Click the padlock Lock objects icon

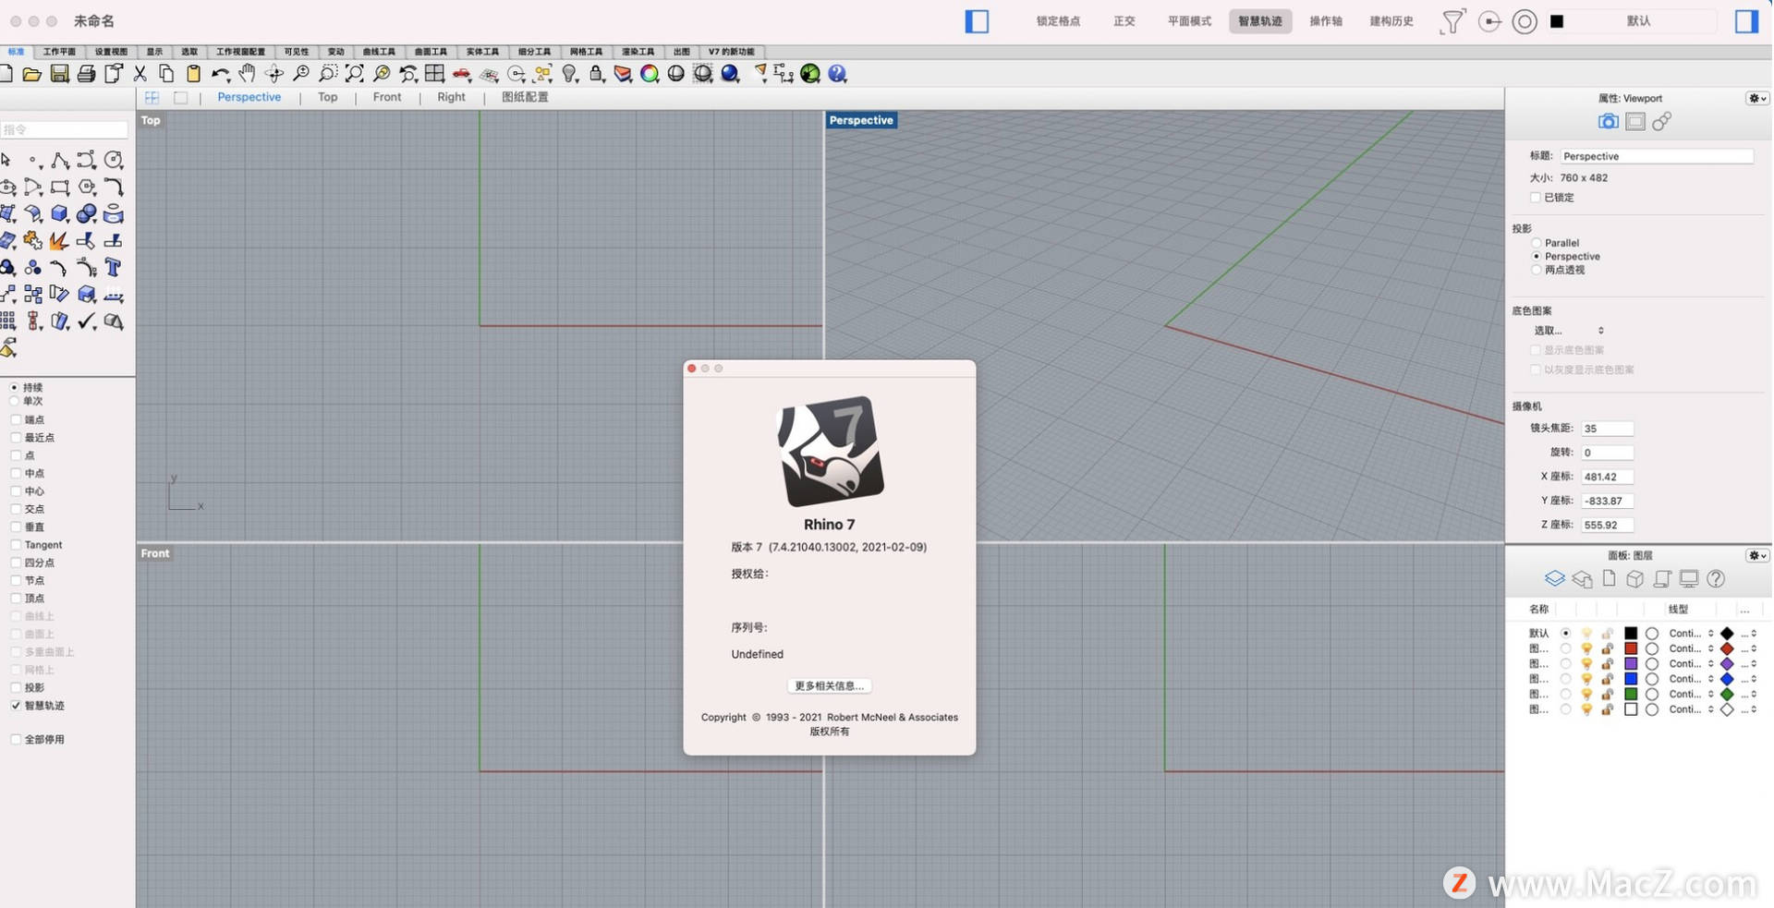pos(597,74)
